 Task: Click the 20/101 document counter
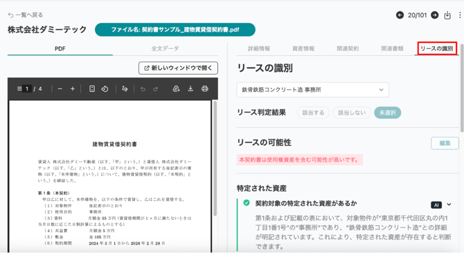click(417, 15)
